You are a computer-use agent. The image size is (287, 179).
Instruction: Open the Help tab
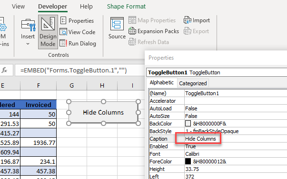86,6
